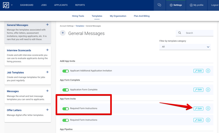Delete first Required Form Instructions template
219x133 pixels.
coord(208,108)
